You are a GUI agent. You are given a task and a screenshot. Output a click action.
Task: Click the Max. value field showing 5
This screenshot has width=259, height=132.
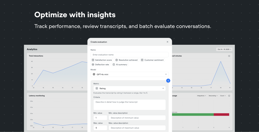pyautogui.click(x=100, y=128)
